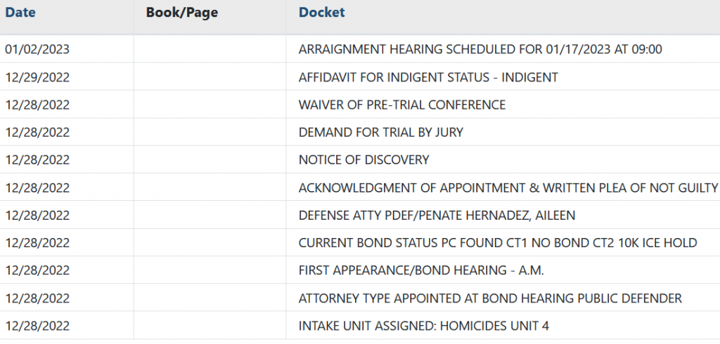Click the 12/29/2022 date cell

pyautogui.click(x=37, y=77)
